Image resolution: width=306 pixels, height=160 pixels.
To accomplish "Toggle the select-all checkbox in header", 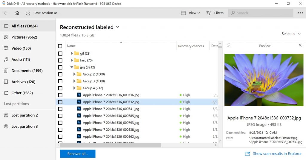I will 60,46.
